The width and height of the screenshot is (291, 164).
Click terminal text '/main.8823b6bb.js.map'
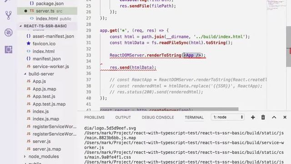(110, 138)
